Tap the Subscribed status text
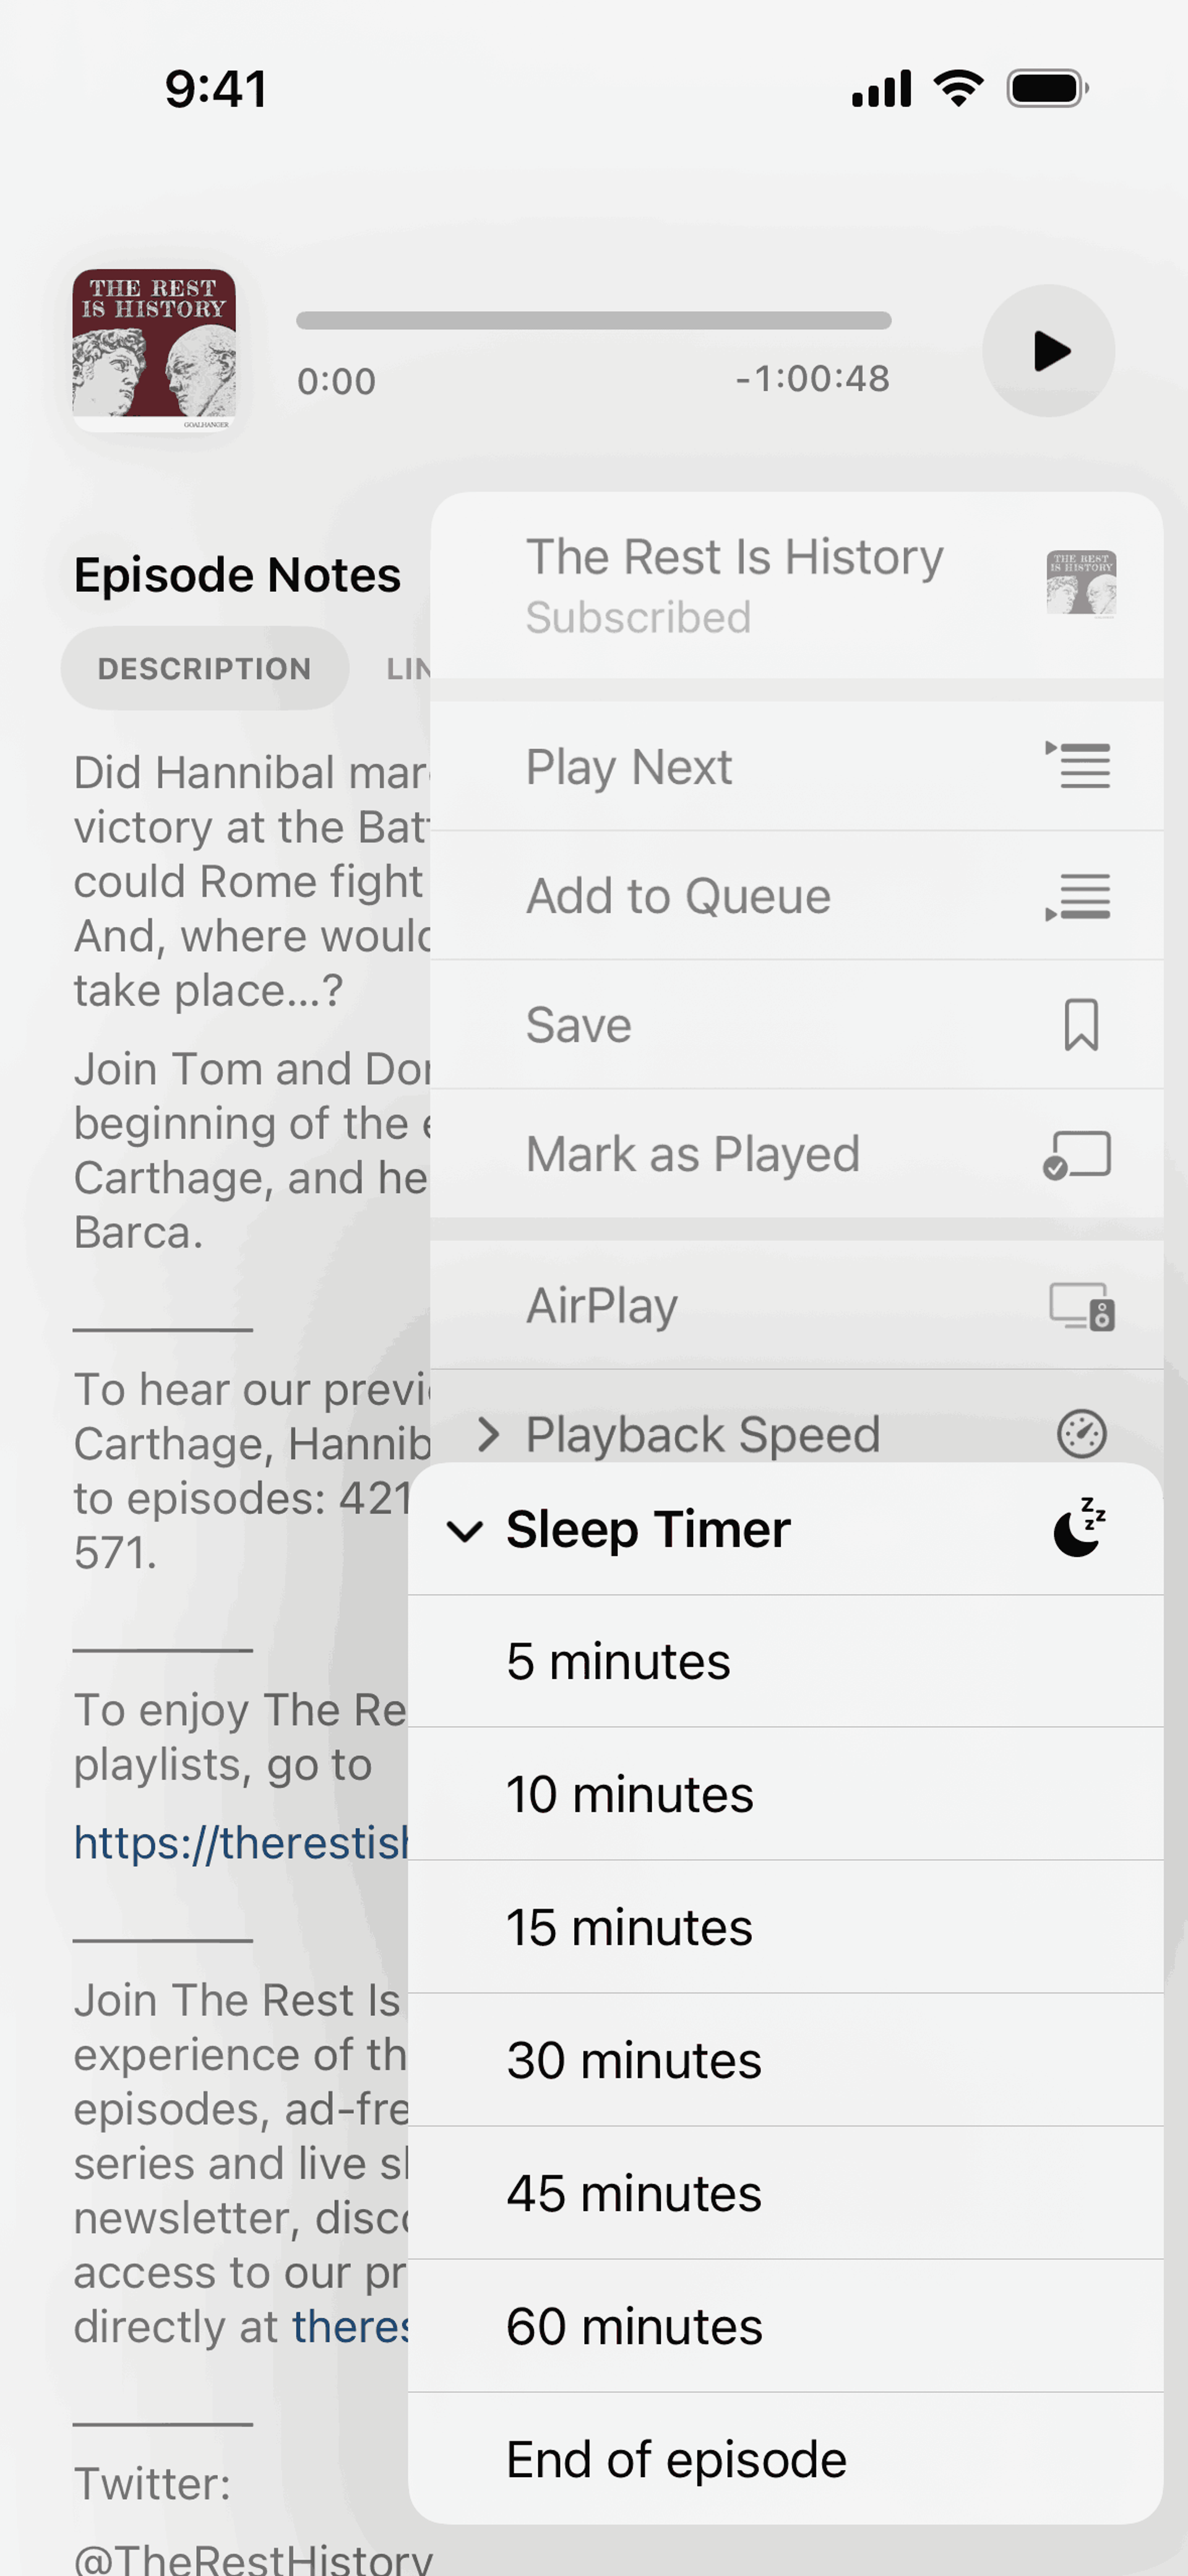 tap(638, 617)
